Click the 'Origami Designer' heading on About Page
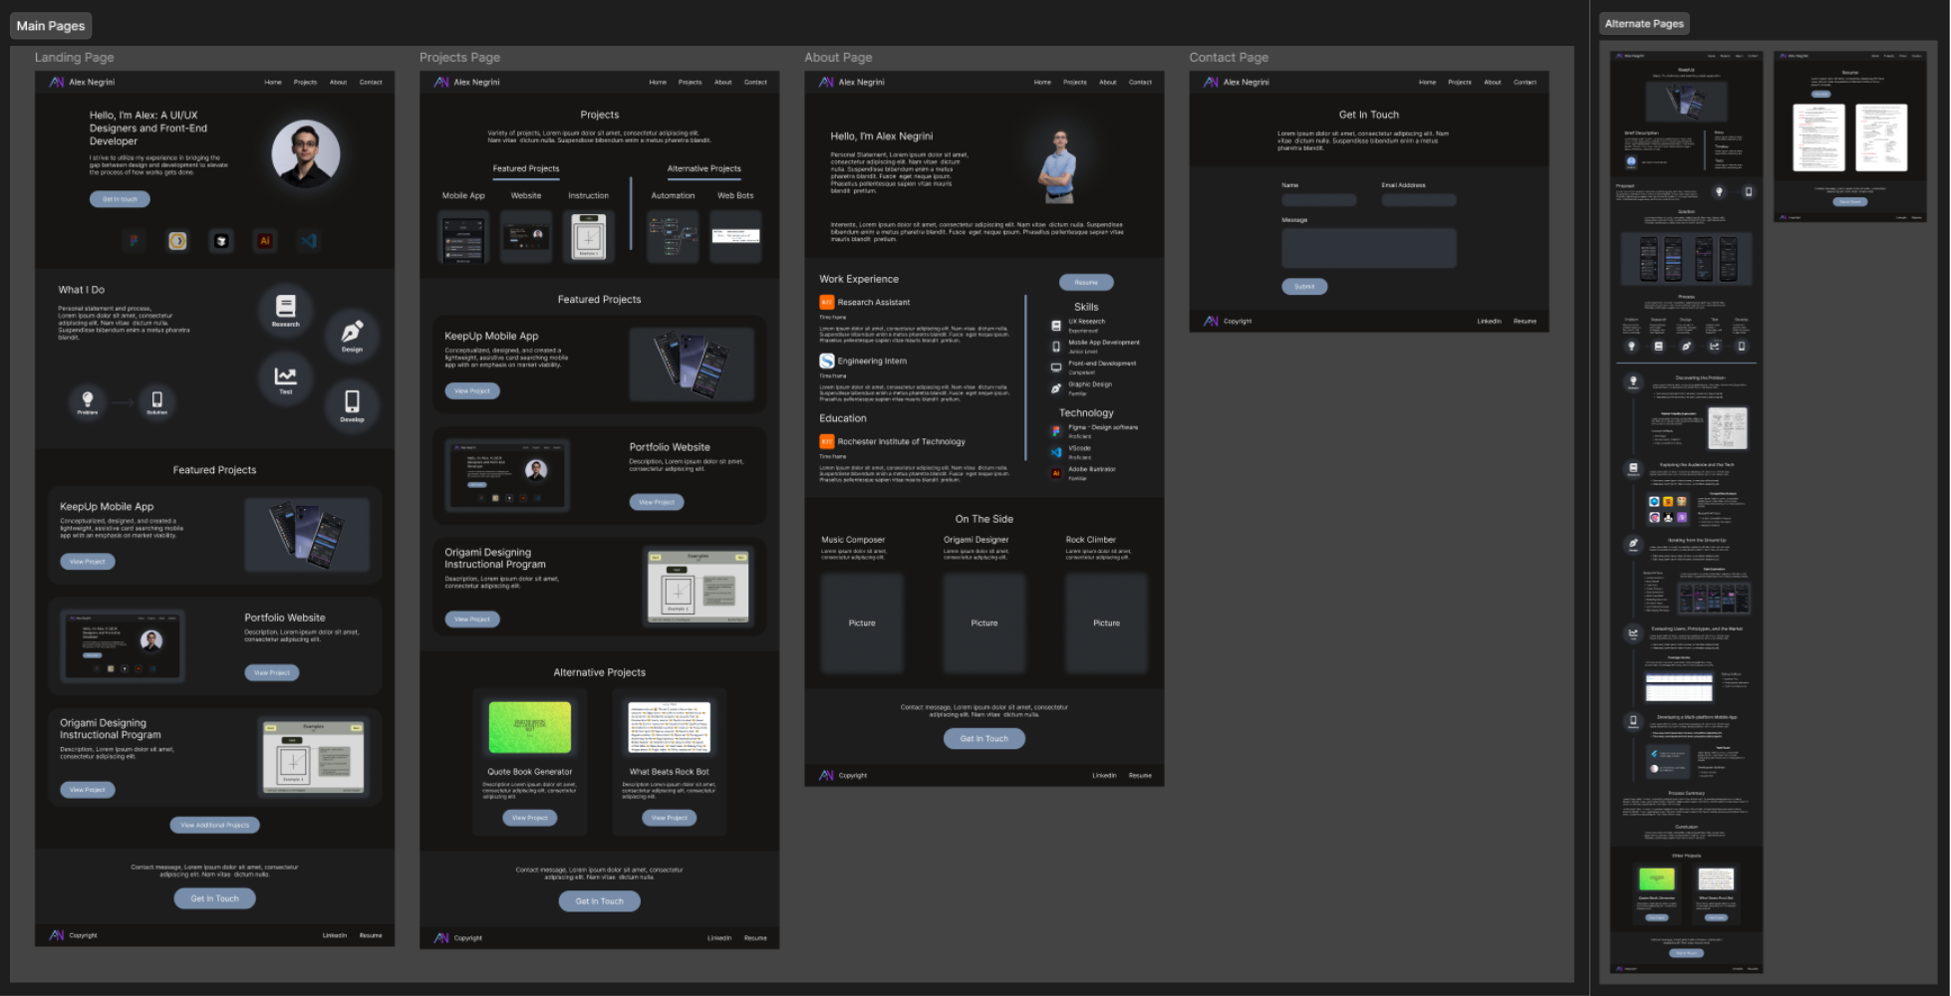Viewport: 1951px width, 996px height. pos(975,540)
